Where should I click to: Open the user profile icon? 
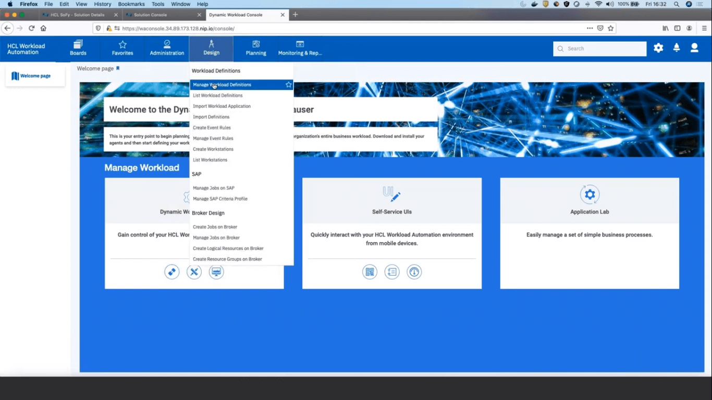click(x=694, y=48)
